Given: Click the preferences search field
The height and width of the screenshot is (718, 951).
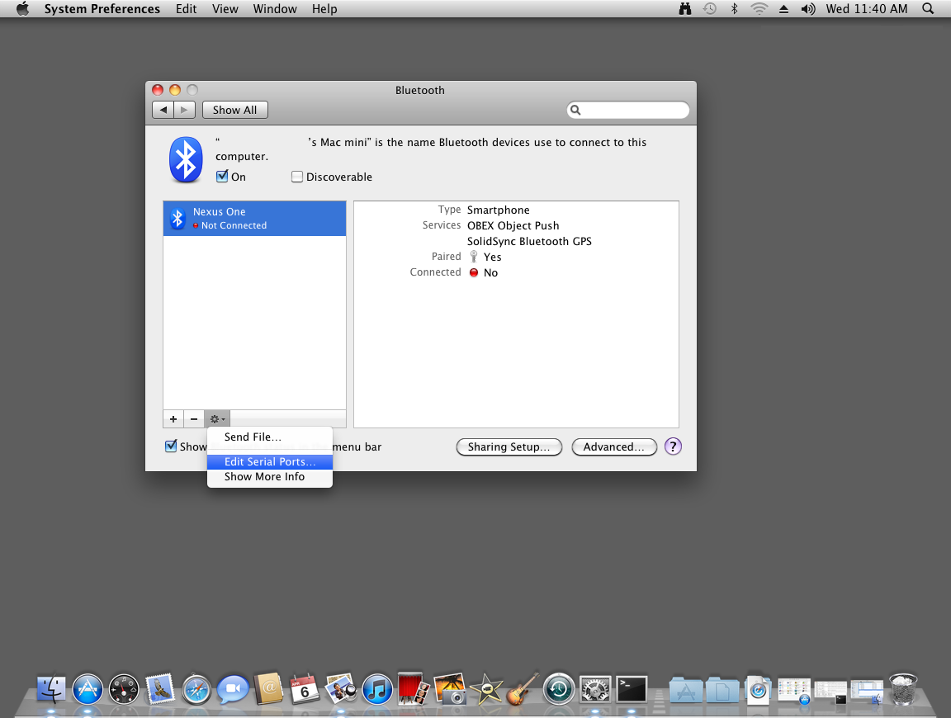Looking at the screenshot, I should coord(633,110).
